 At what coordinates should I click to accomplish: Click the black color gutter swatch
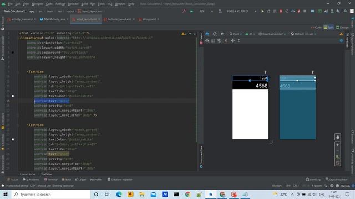[13, 53]
